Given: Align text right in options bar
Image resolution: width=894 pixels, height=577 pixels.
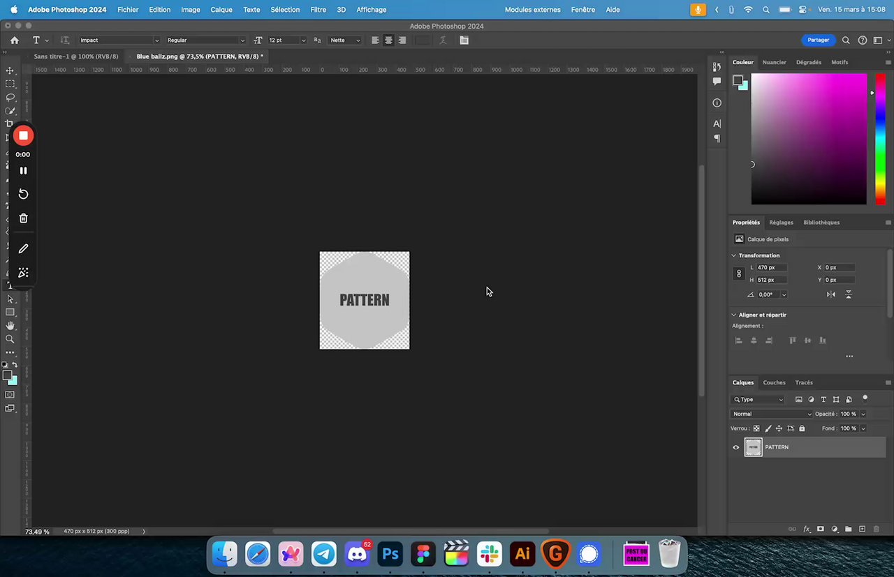Looking at the screenshot, I should (402, 40).
